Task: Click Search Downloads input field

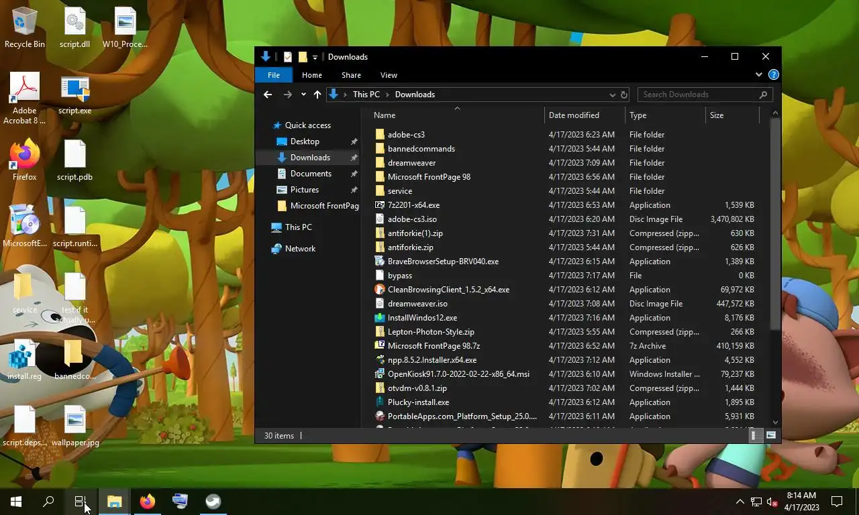Action: tap(698, 95)
